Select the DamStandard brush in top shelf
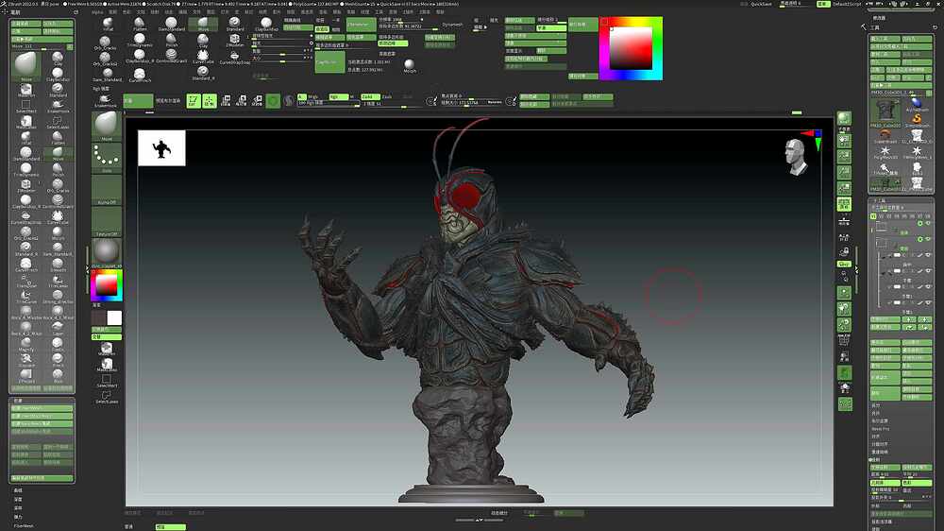 click(x=172, y=25)
